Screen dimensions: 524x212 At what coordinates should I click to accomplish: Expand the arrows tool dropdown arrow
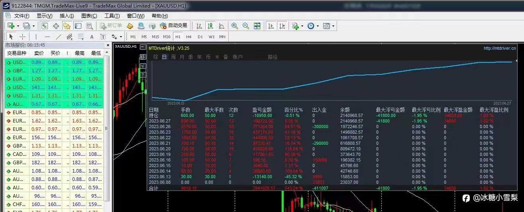click(x=121, y=37)
